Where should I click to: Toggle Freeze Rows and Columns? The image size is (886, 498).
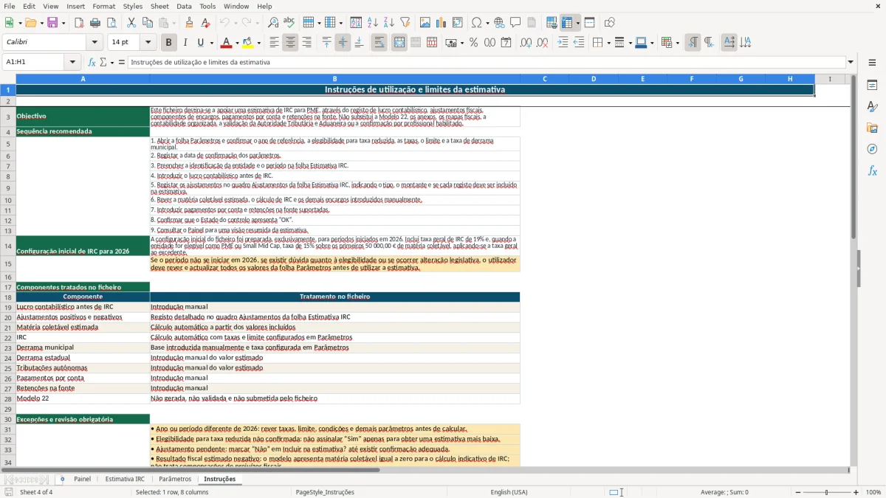(567, 23)
